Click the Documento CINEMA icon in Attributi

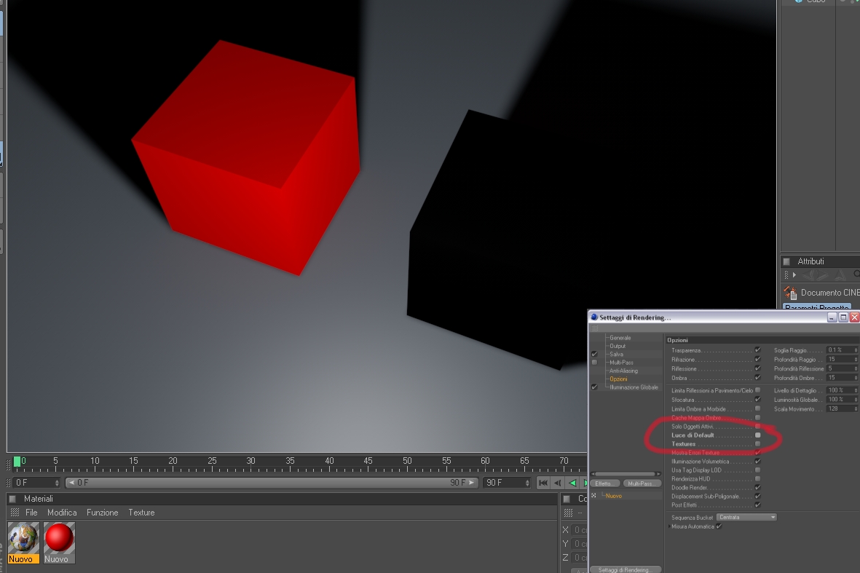click(x=790, y=293)
